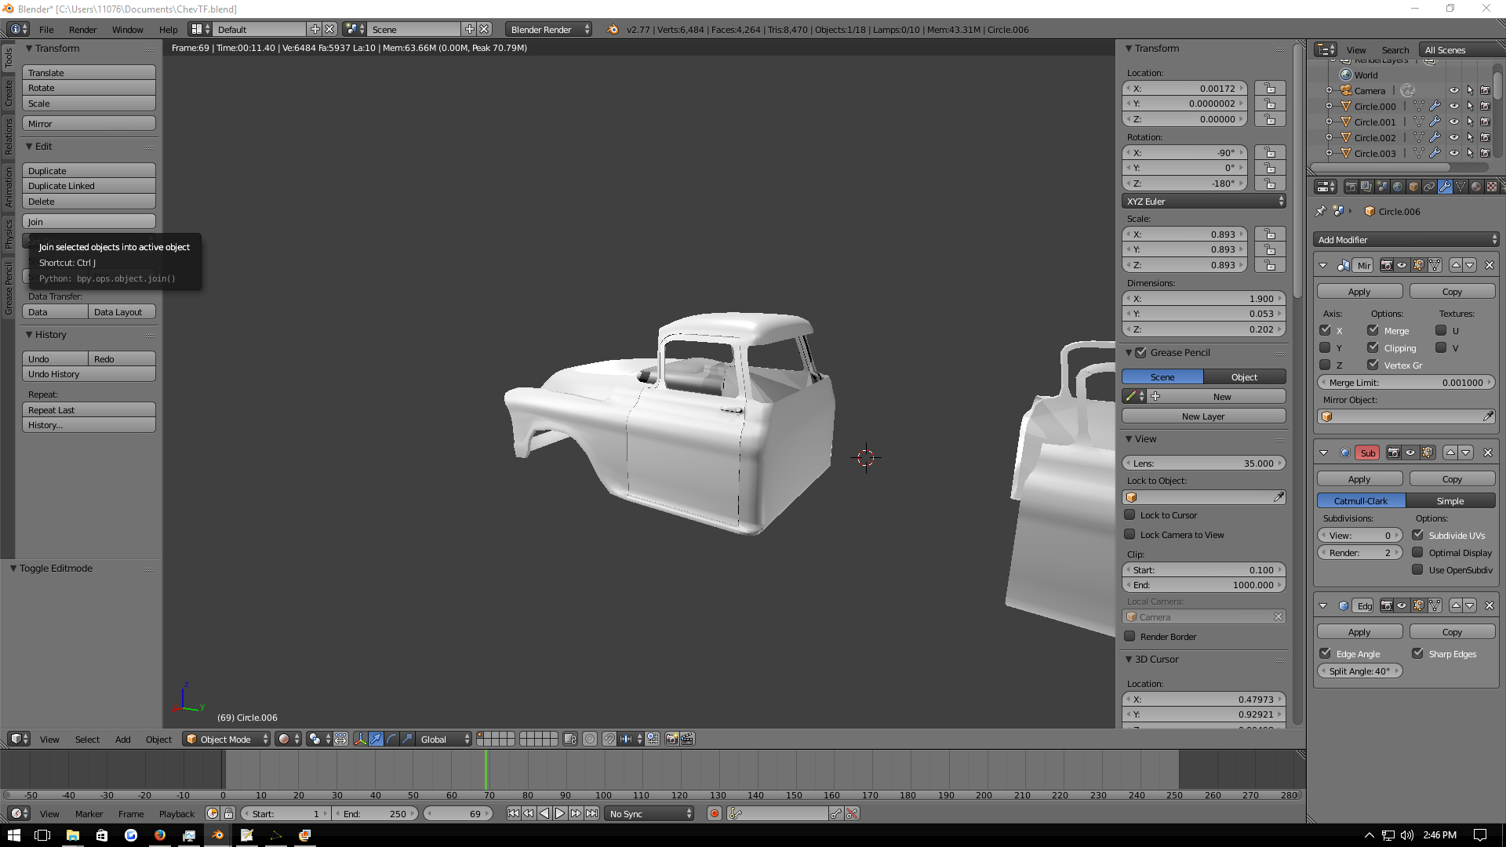Select the translate manipulator arrow icon
Screen dimensions: 1506x847
pos(376,740)
